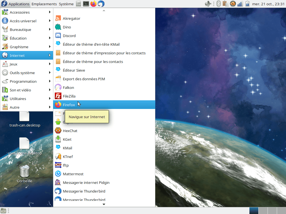Image resolution: width=286 pixels, height=214 pixels.
Task: Open Éditeur de thème d'impression pour les contacts
Action: [104, 53]
